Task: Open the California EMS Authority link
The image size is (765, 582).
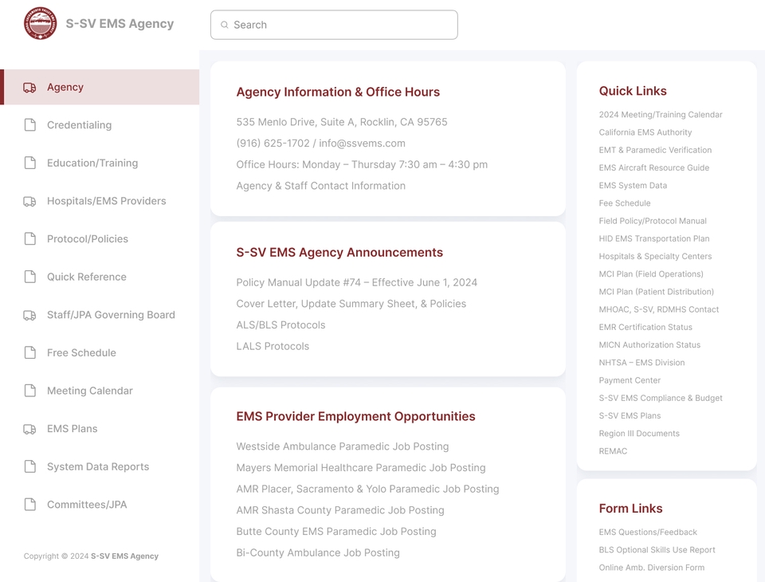Action: coord(646,132)
